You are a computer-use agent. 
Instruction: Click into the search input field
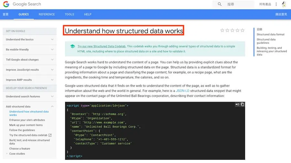click(233, 4)
